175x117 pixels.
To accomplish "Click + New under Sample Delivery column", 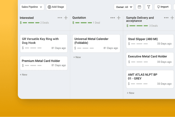I will (x=130, y=93).
